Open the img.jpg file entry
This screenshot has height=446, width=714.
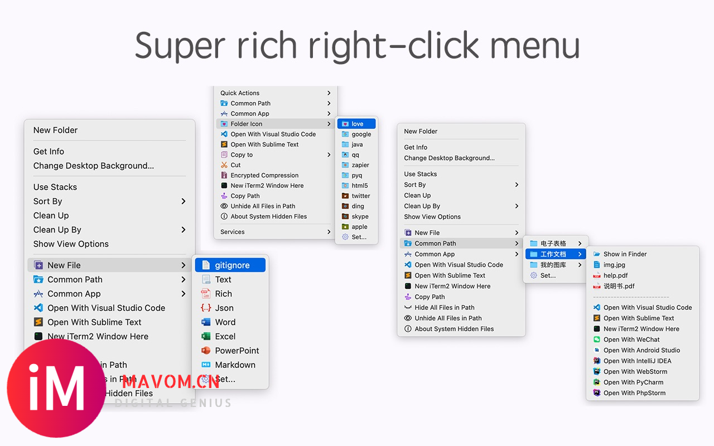click(x=643, y=265)
